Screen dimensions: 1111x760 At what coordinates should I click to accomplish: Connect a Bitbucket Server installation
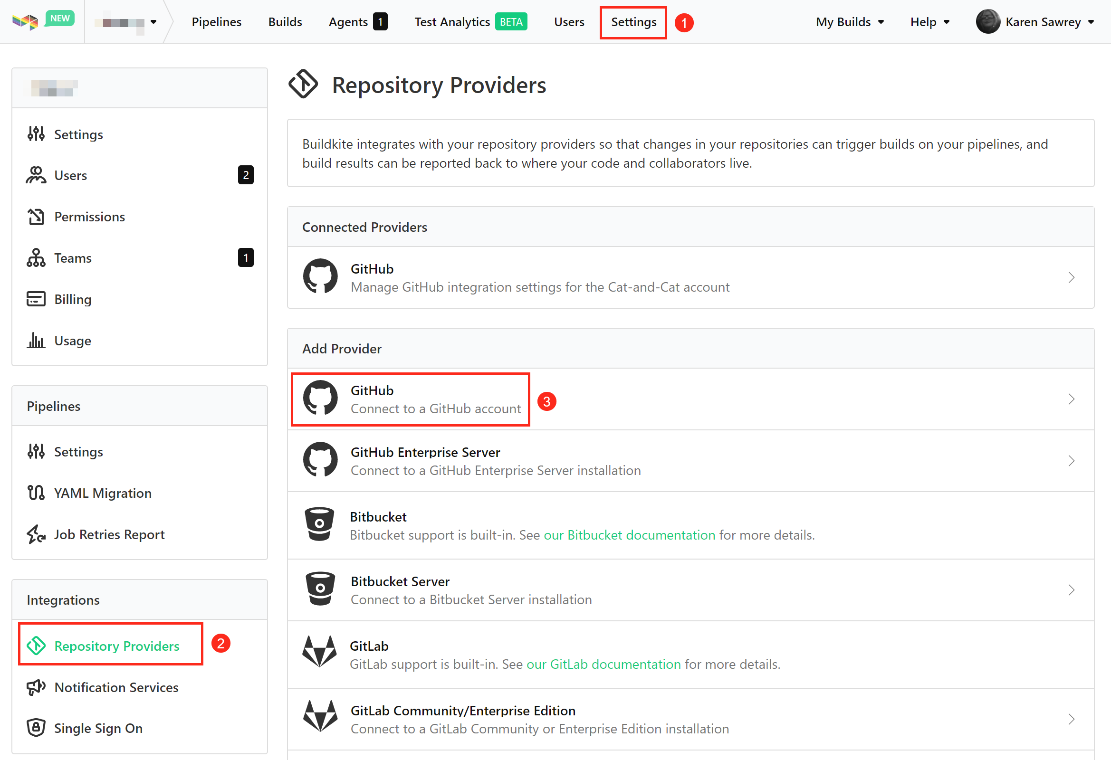pyautogui.click(x=690, y=590)
